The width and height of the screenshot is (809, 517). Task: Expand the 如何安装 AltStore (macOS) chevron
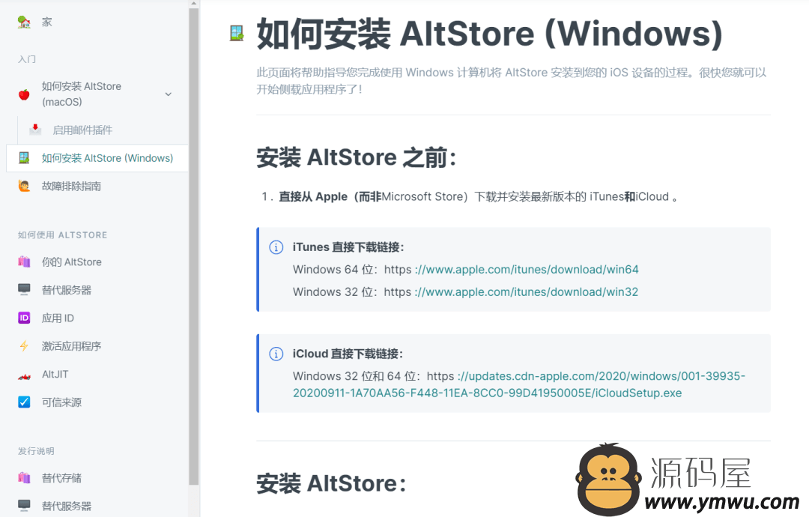(x=169, y=94)
